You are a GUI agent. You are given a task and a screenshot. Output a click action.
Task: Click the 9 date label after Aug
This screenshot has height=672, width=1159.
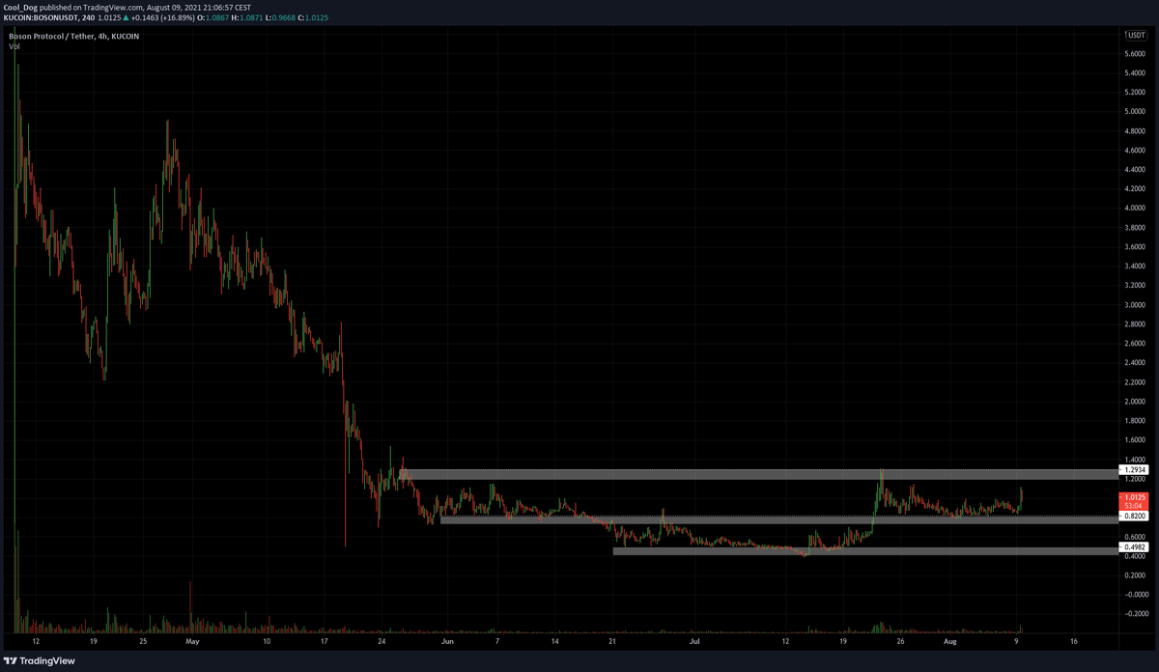[x=1016, y=640]
